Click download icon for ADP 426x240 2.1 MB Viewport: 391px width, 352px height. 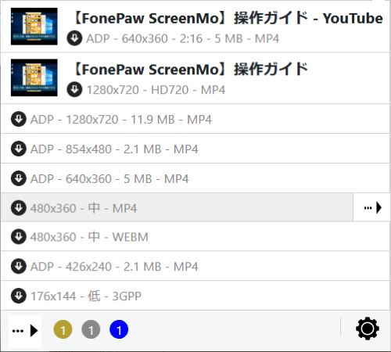coord(19,266)
